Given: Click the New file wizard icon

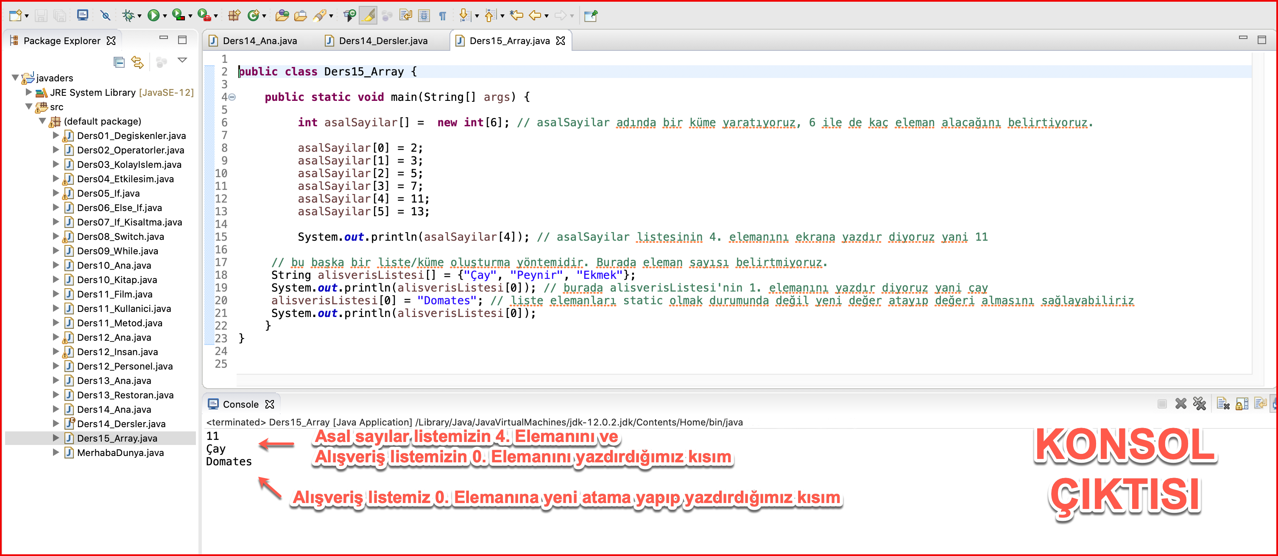Looking at the screenshot, I should point(15,15).
